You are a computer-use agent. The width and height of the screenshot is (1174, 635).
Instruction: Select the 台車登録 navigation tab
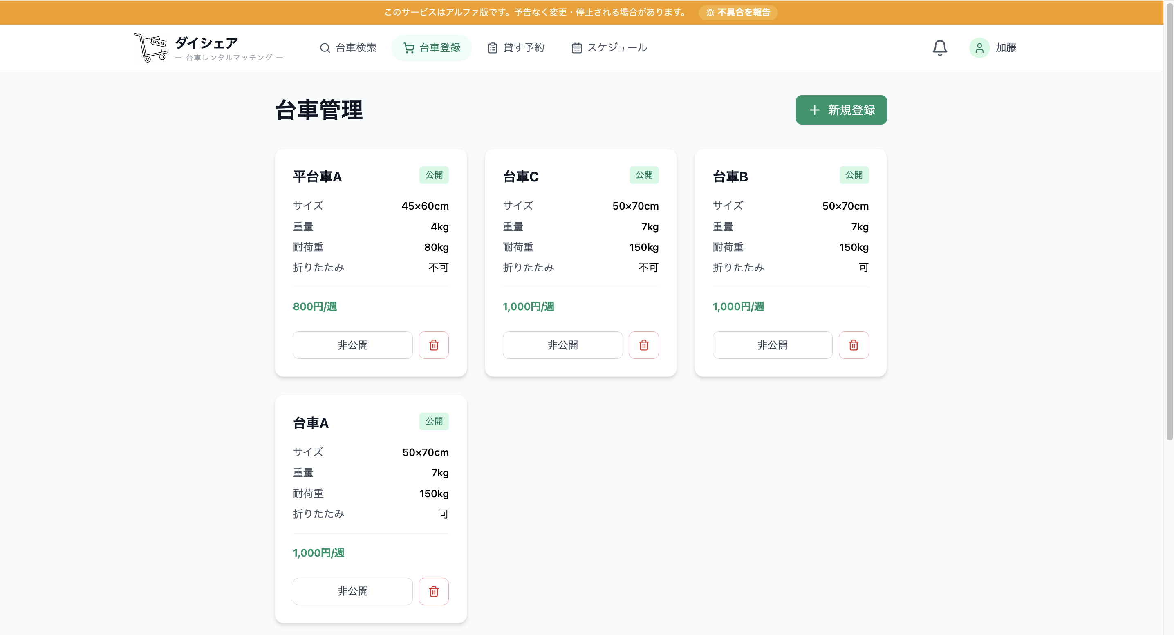[432, 47]
